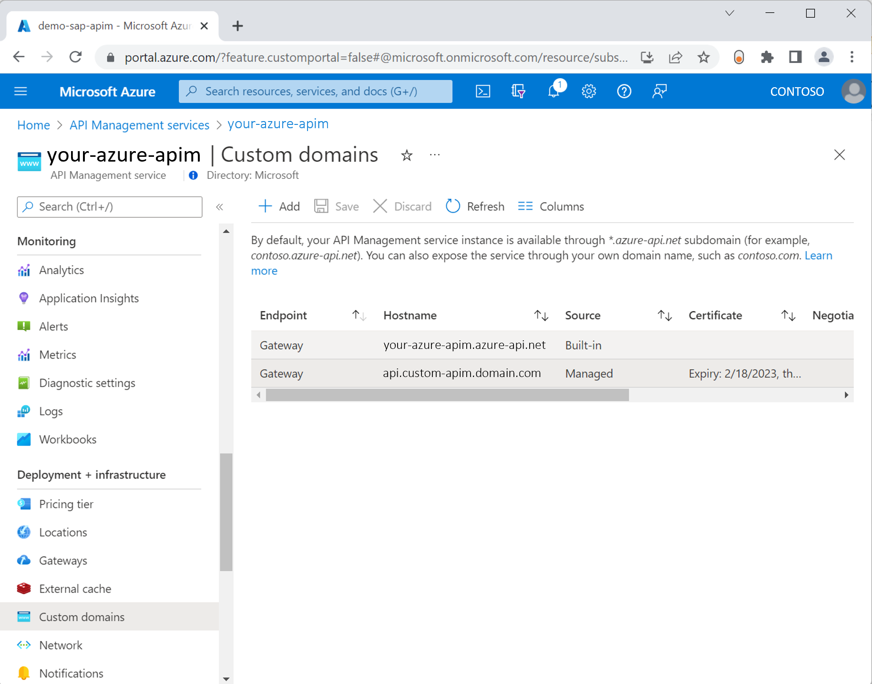Select Gateways in the sidebar menu

[63, 561]
